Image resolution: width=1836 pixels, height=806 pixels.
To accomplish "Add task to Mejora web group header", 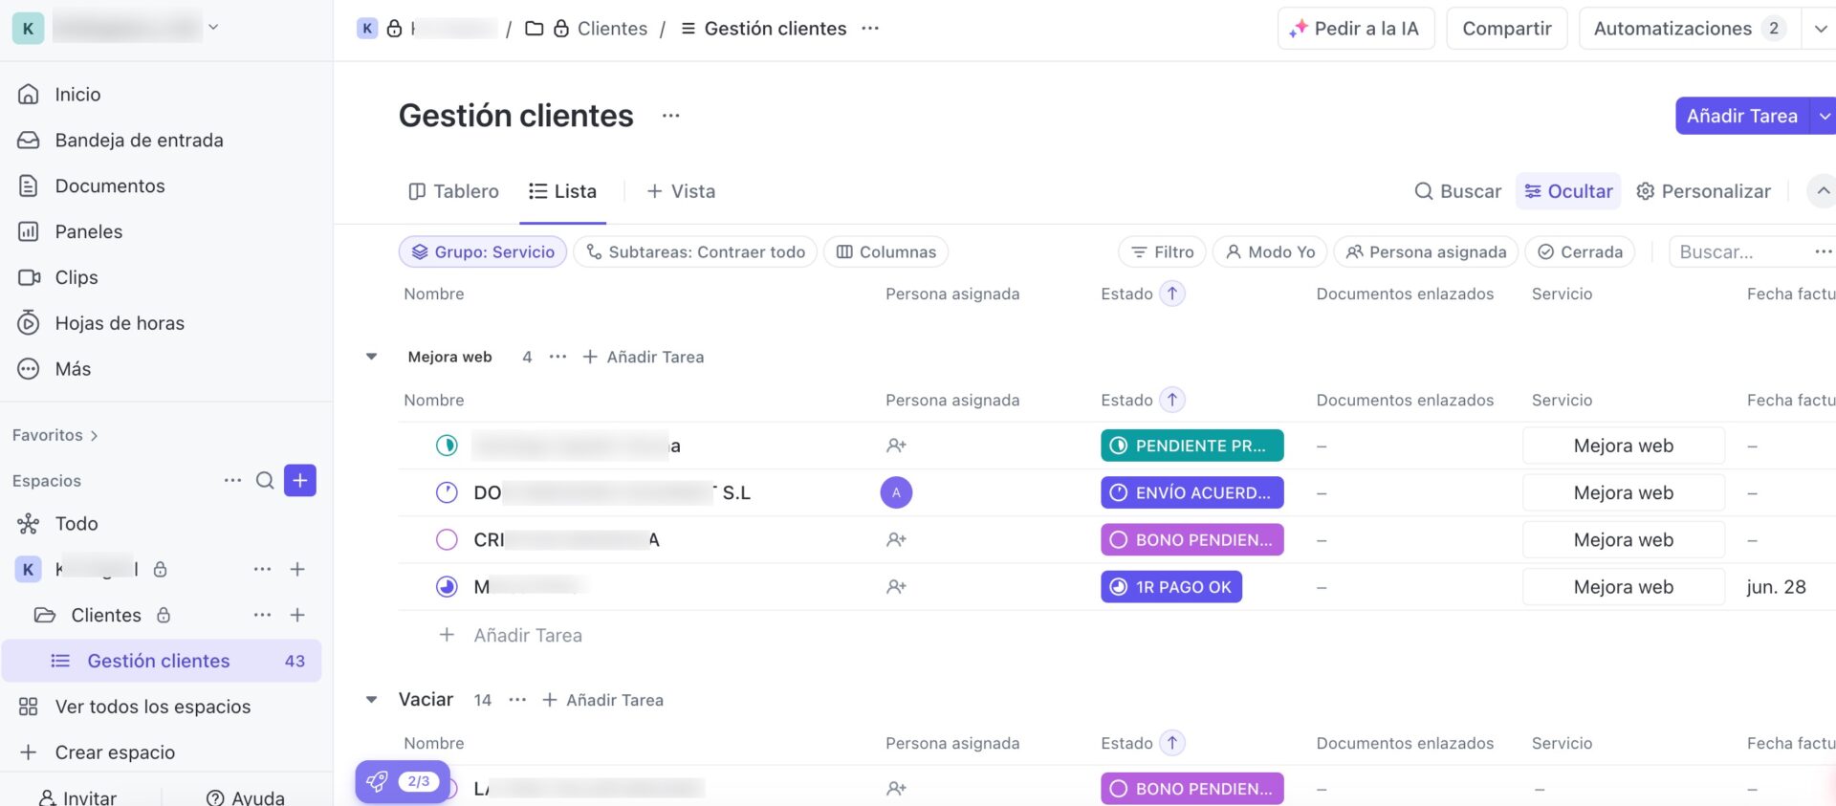I will point(644,357).
